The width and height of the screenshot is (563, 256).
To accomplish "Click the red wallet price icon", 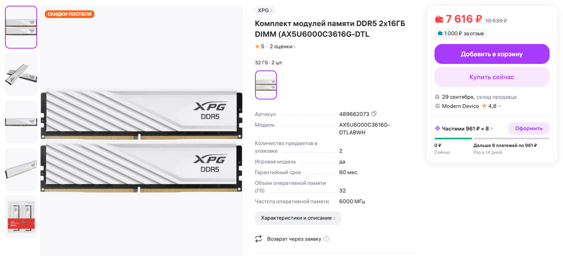I will click(439, 19).
